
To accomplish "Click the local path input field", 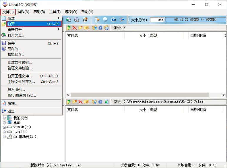I will (x=174, y=102).
